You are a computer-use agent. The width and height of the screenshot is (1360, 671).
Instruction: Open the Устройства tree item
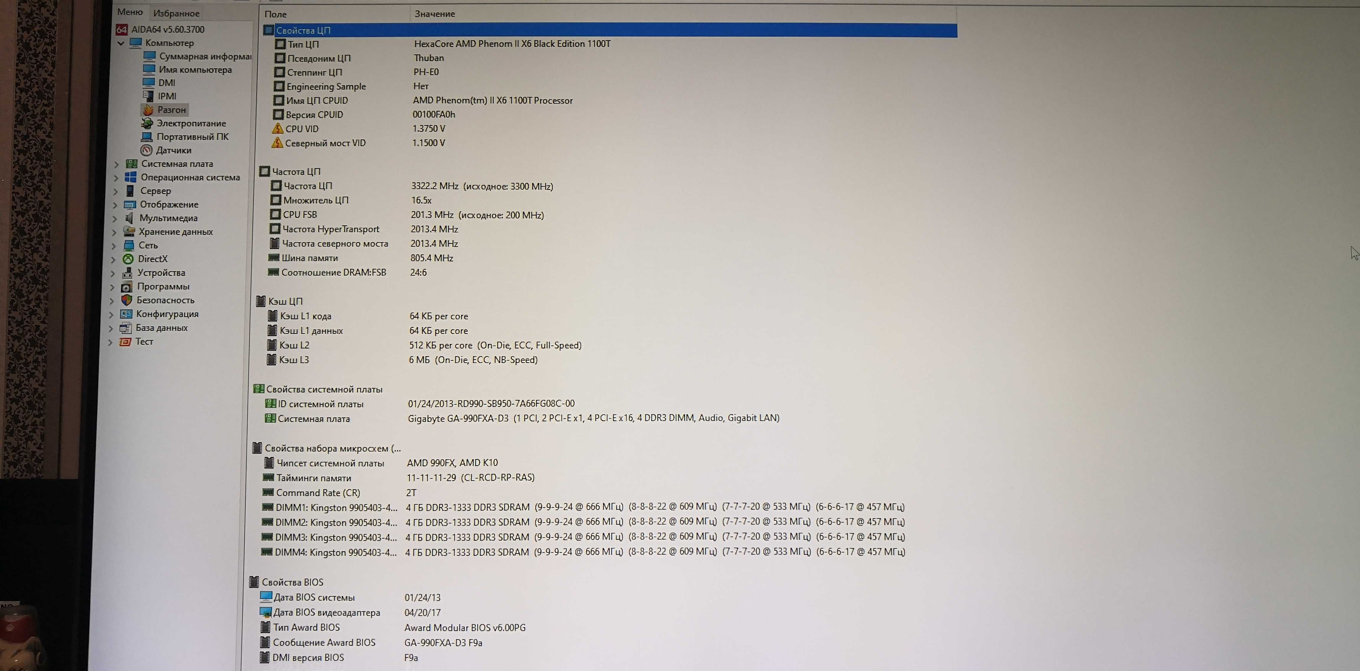161,273
